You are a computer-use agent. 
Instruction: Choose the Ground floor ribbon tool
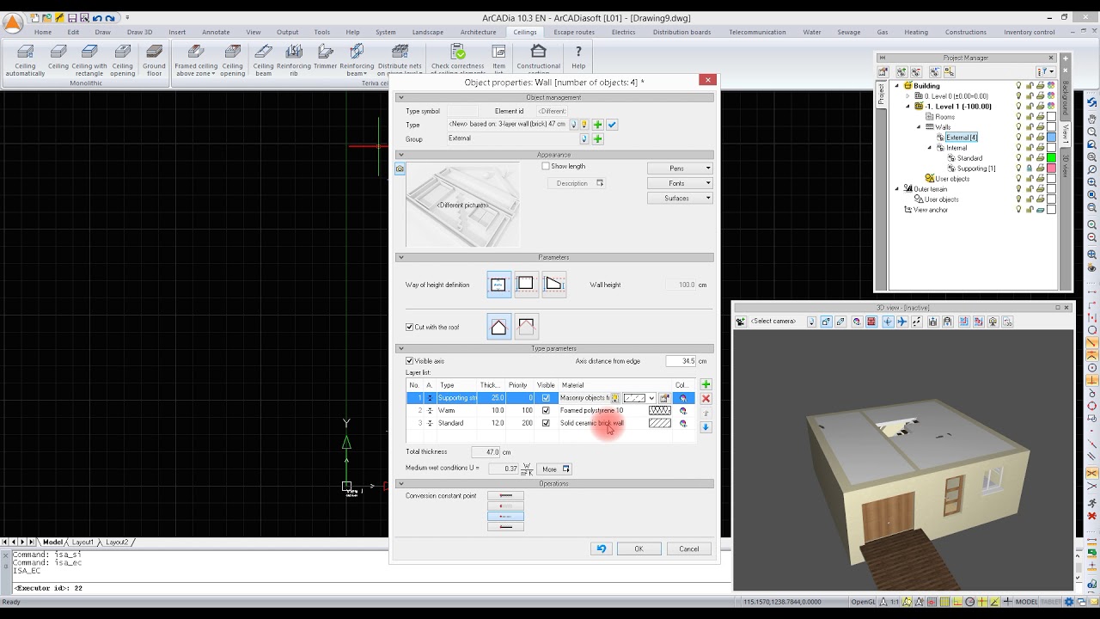(154, 59)
